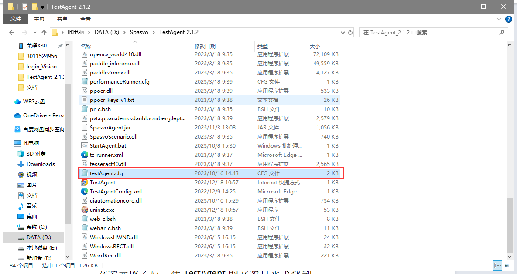Open the address bar history dropdown

coord(342,33)
